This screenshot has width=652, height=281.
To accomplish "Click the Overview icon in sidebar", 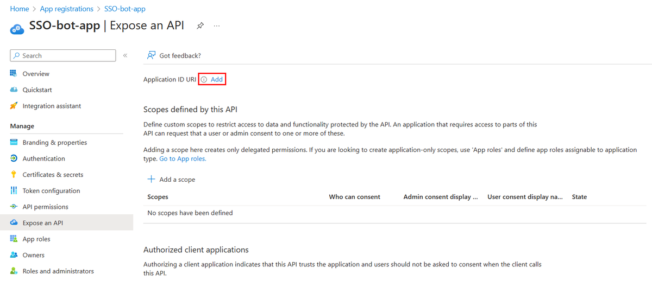I will point(14,74).
